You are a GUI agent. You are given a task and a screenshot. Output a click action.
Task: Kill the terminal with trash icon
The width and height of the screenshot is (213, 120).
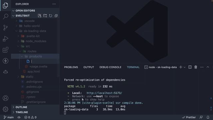[x=196, y=67]
